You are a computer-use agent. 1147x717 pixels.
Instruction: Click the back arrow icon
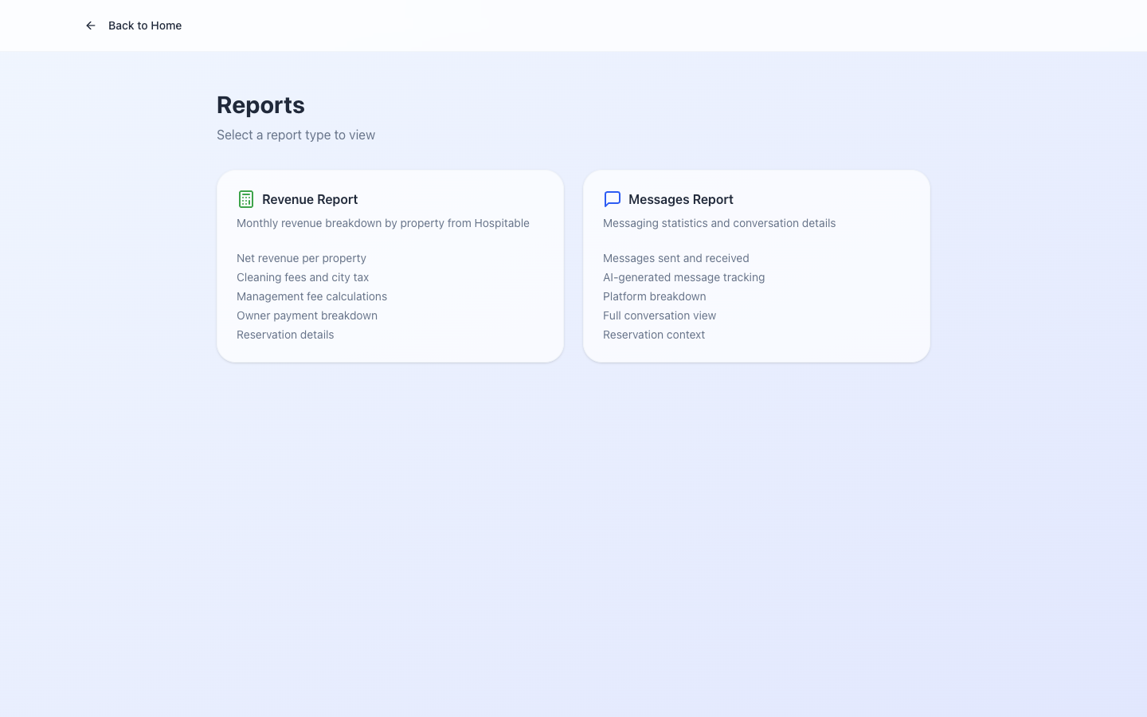coord(91,25)
